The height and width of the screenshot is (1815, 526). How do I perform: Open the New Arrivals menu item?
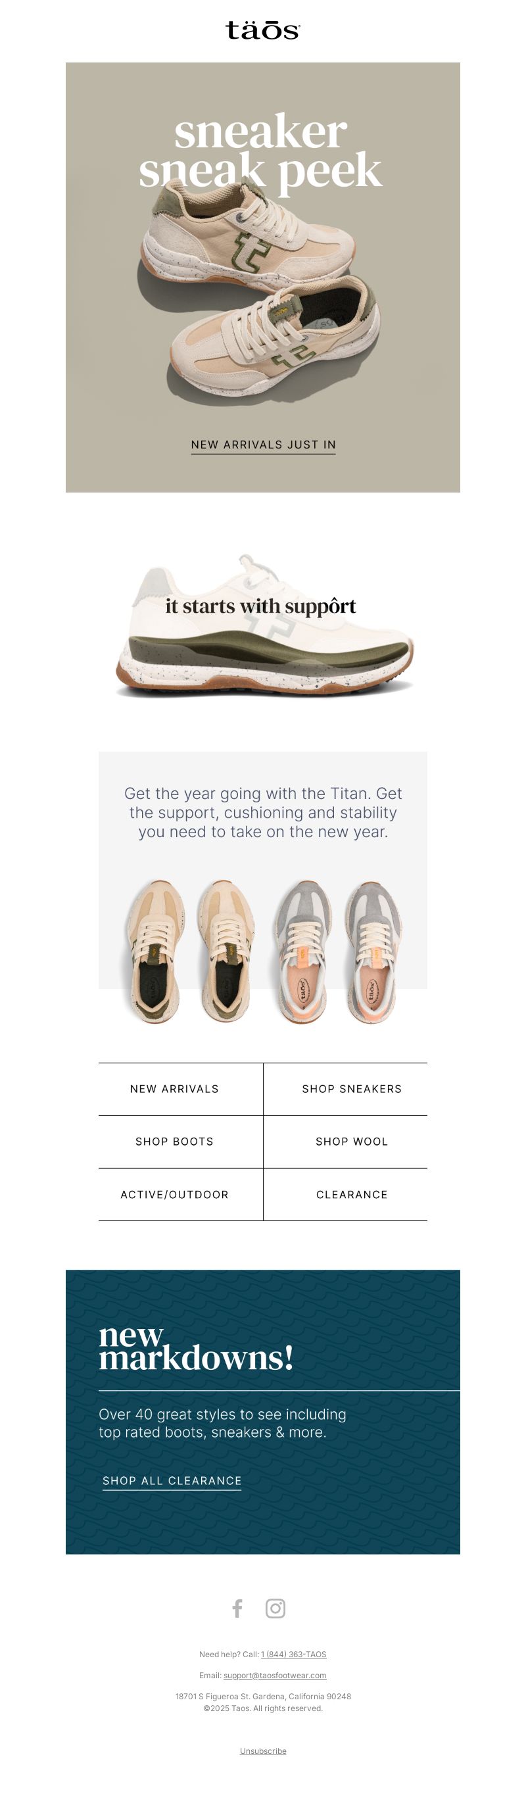point(175,1088)
